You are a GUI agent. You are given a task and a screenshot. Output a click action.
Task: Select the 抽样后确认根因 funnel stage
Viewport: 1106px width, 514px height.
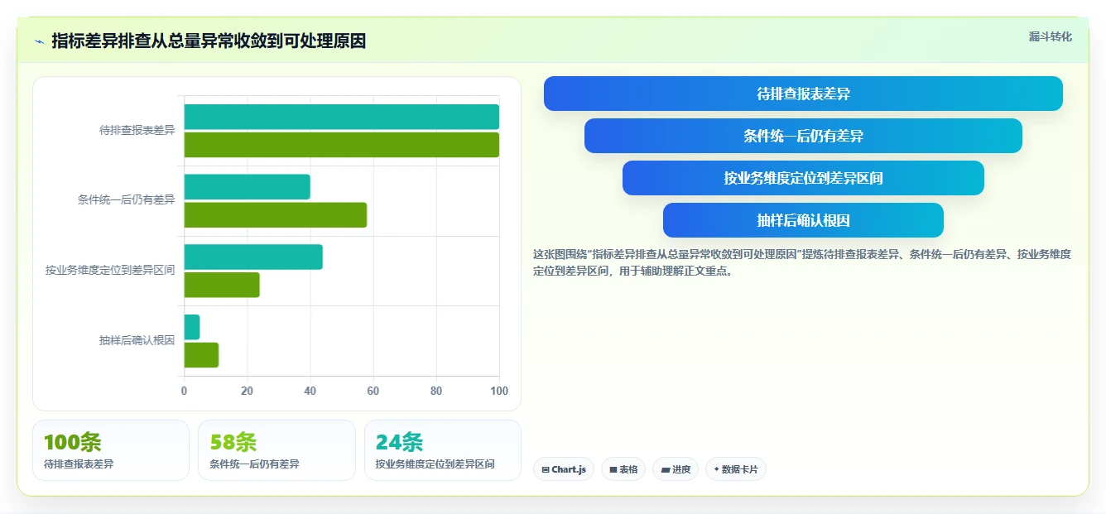[803, 220]
